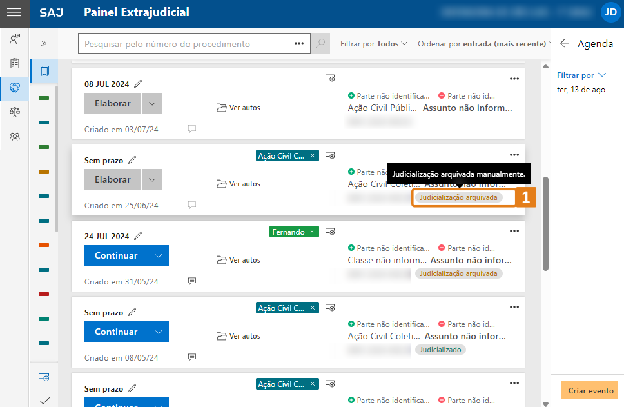624x407 pixels.
Task: Open the Filtrar por Todos dropdown
Action: 374,43
